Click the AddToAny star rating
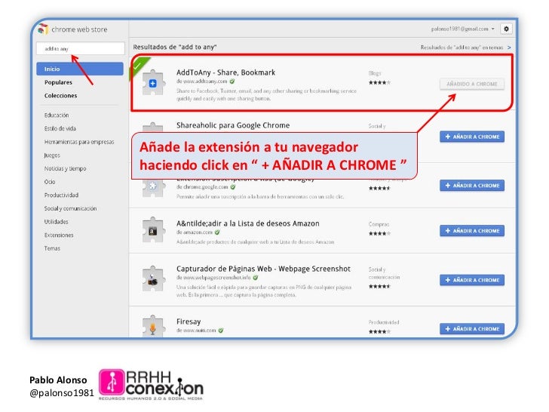549x412 pixels. [x=379, y=83]
